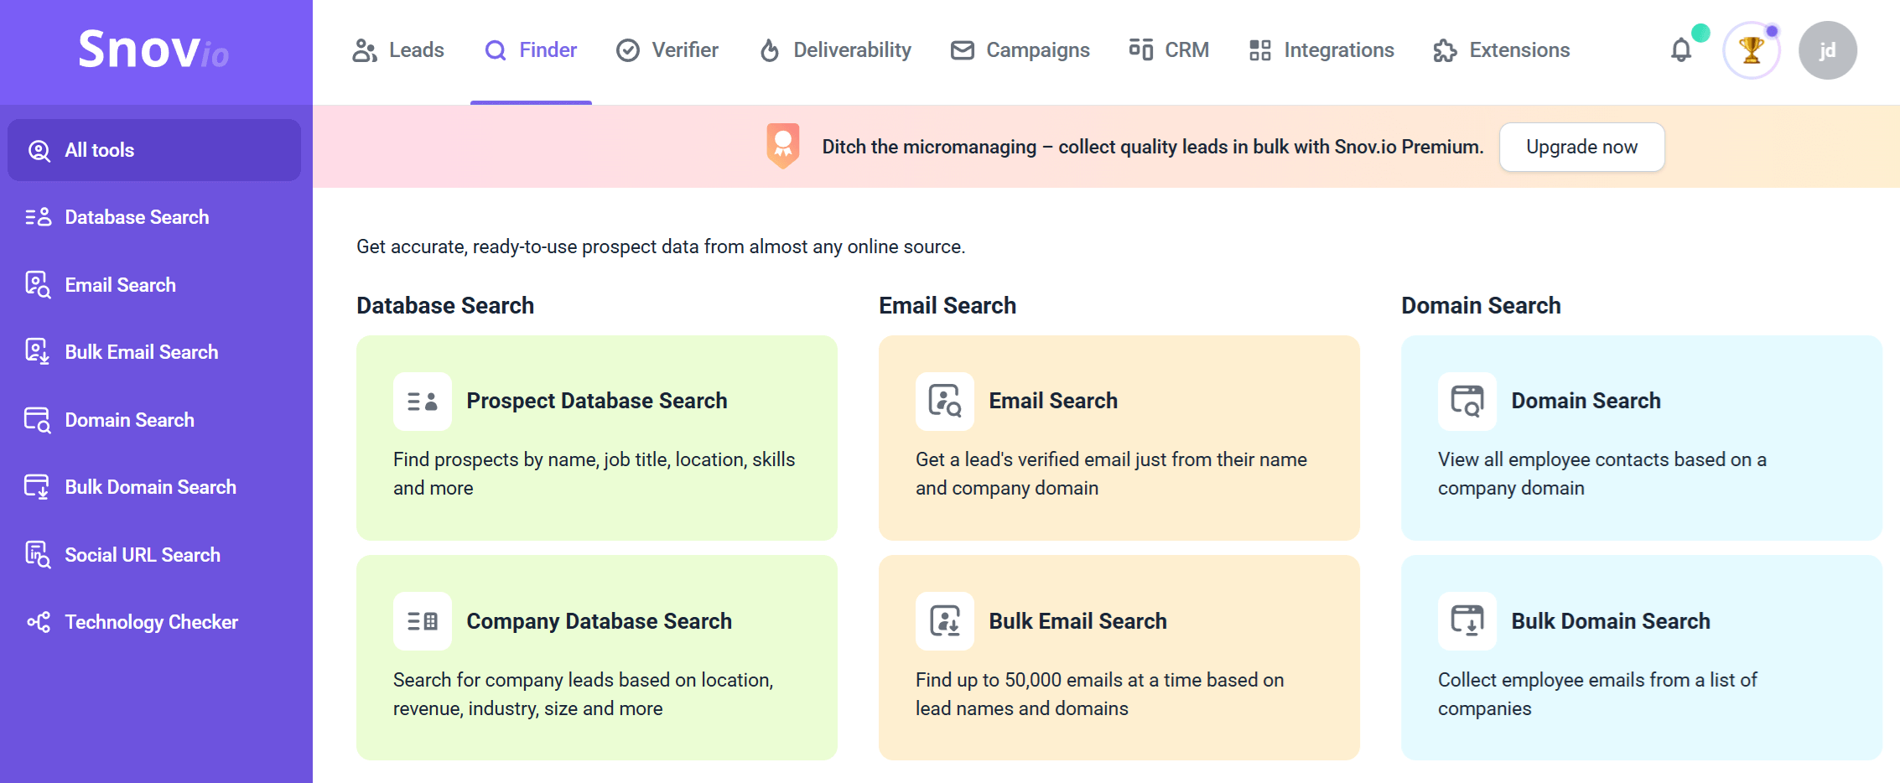
Task: Click the Bulk Email Search card icon
Action: (x=945, y=621)
